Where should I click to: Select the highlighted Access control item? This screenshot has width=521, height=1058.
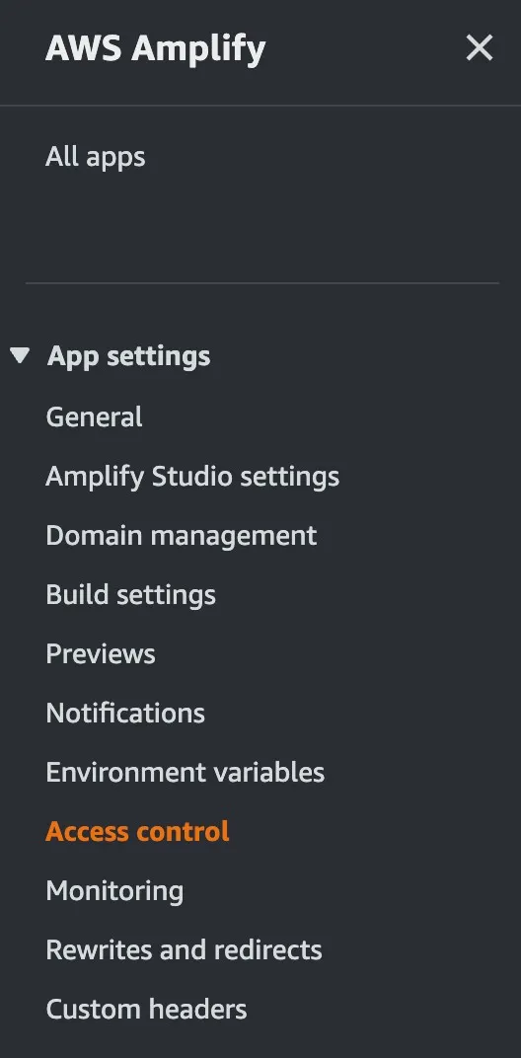pyautogui.click(x=137, y=831)
